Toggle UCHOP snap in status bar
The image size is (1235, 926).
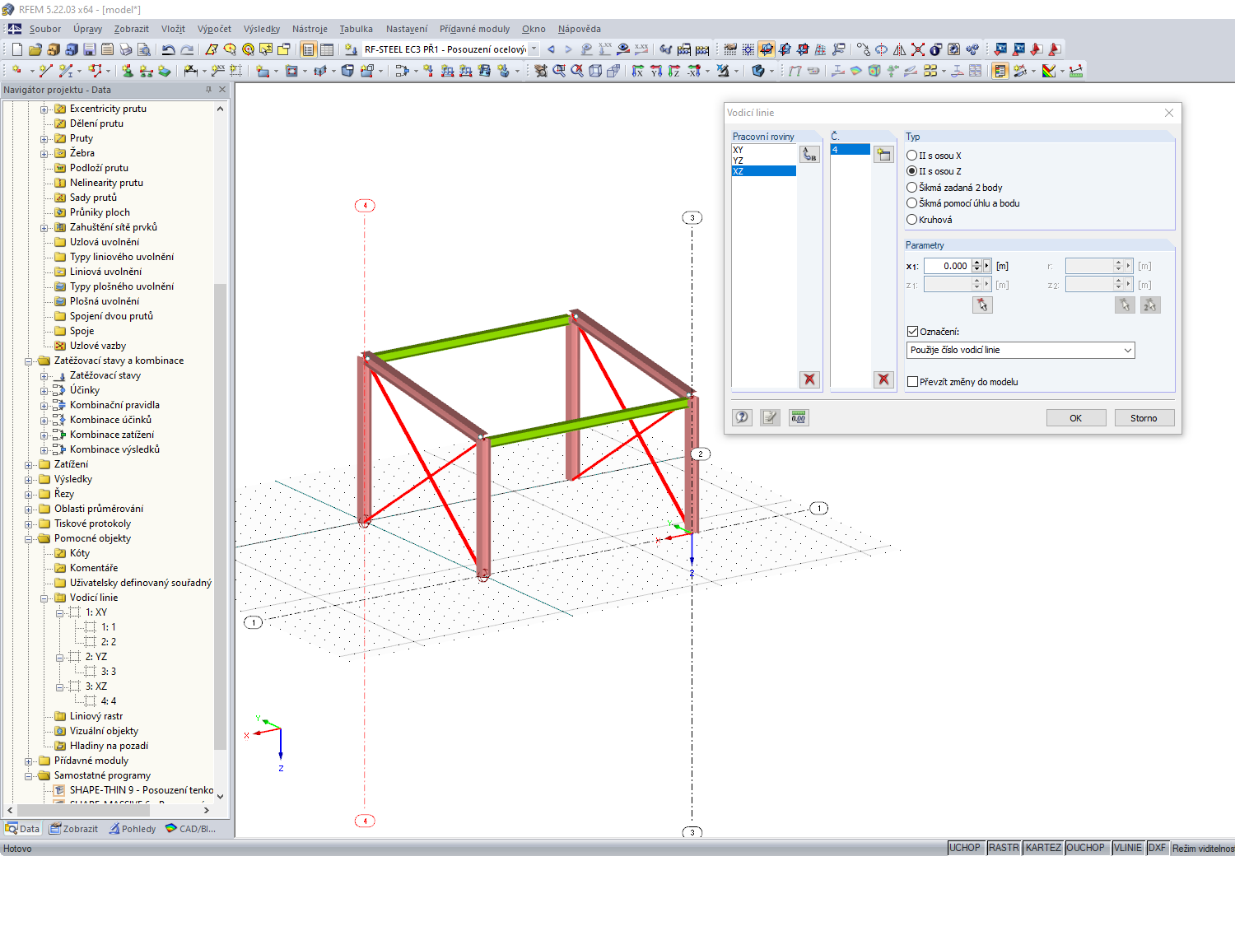tap(965, 848)
